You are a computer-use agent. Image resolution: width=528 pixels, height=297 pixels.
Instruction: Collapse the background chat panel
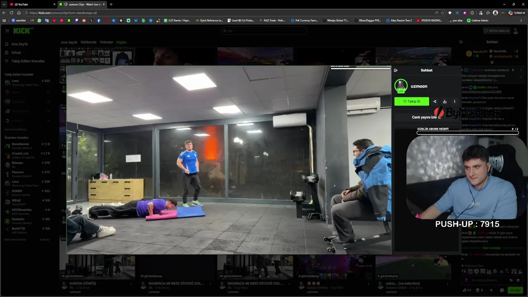461,42
